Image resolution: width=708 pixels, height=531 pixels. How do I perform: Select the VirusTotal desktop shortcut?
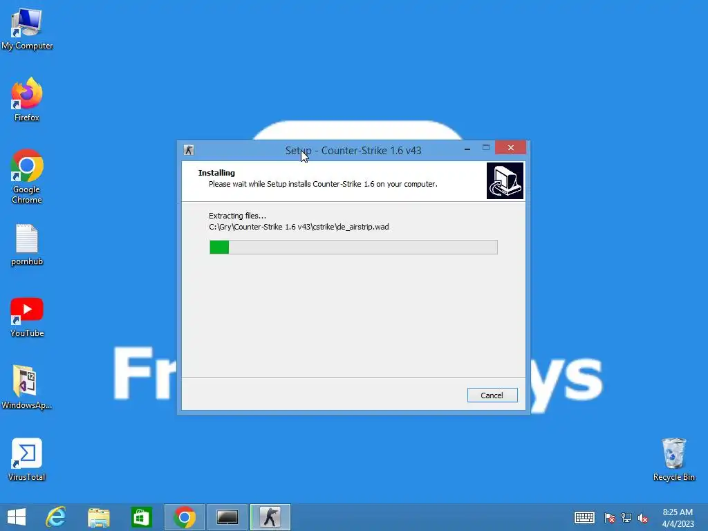(x=27, y=460)
